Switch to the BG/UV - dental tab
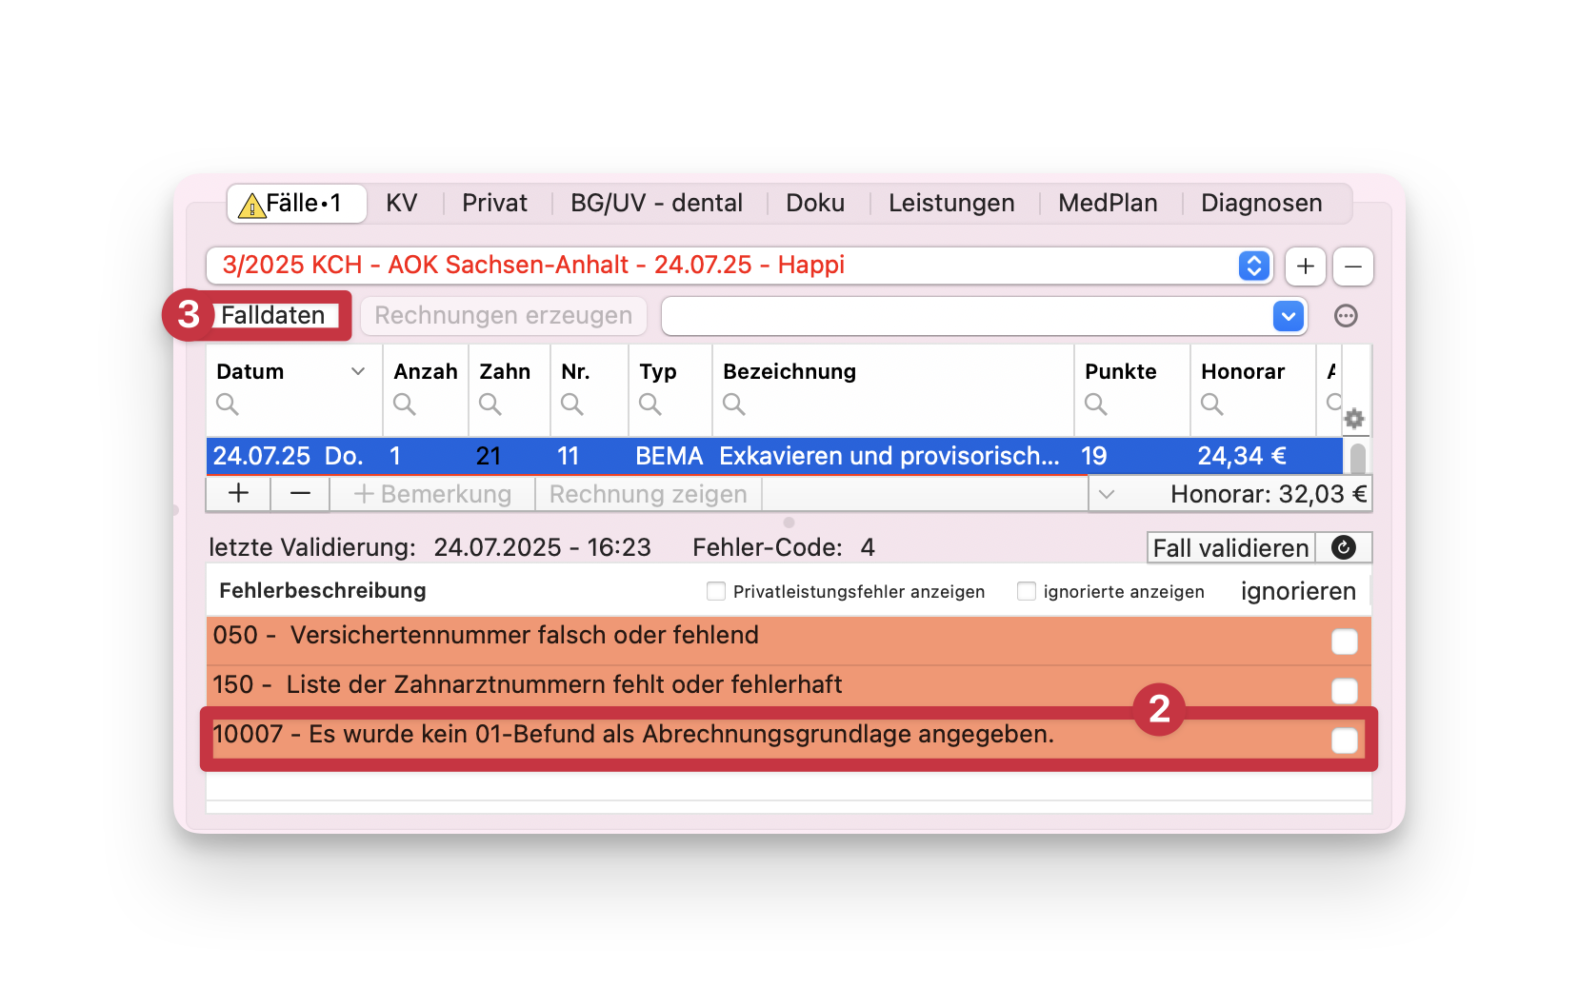Viewport: 1579px width, 1007px height. (x=656, y=204)
